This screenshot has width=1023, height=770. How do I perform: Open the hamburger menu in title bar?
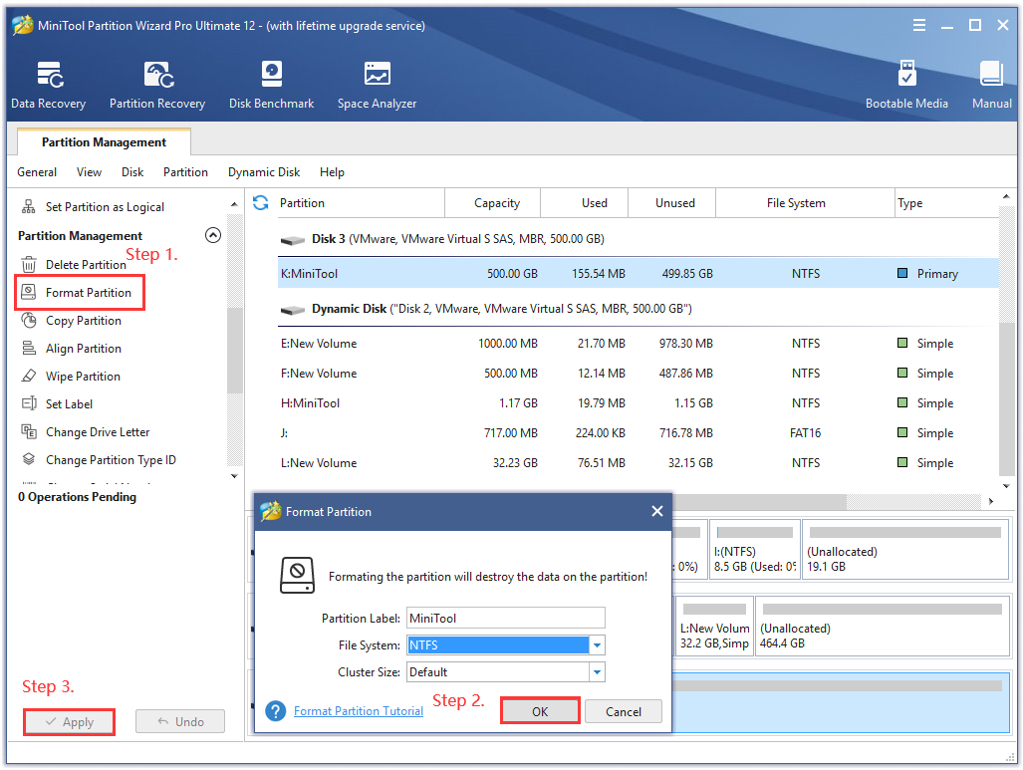click(918, 26)
